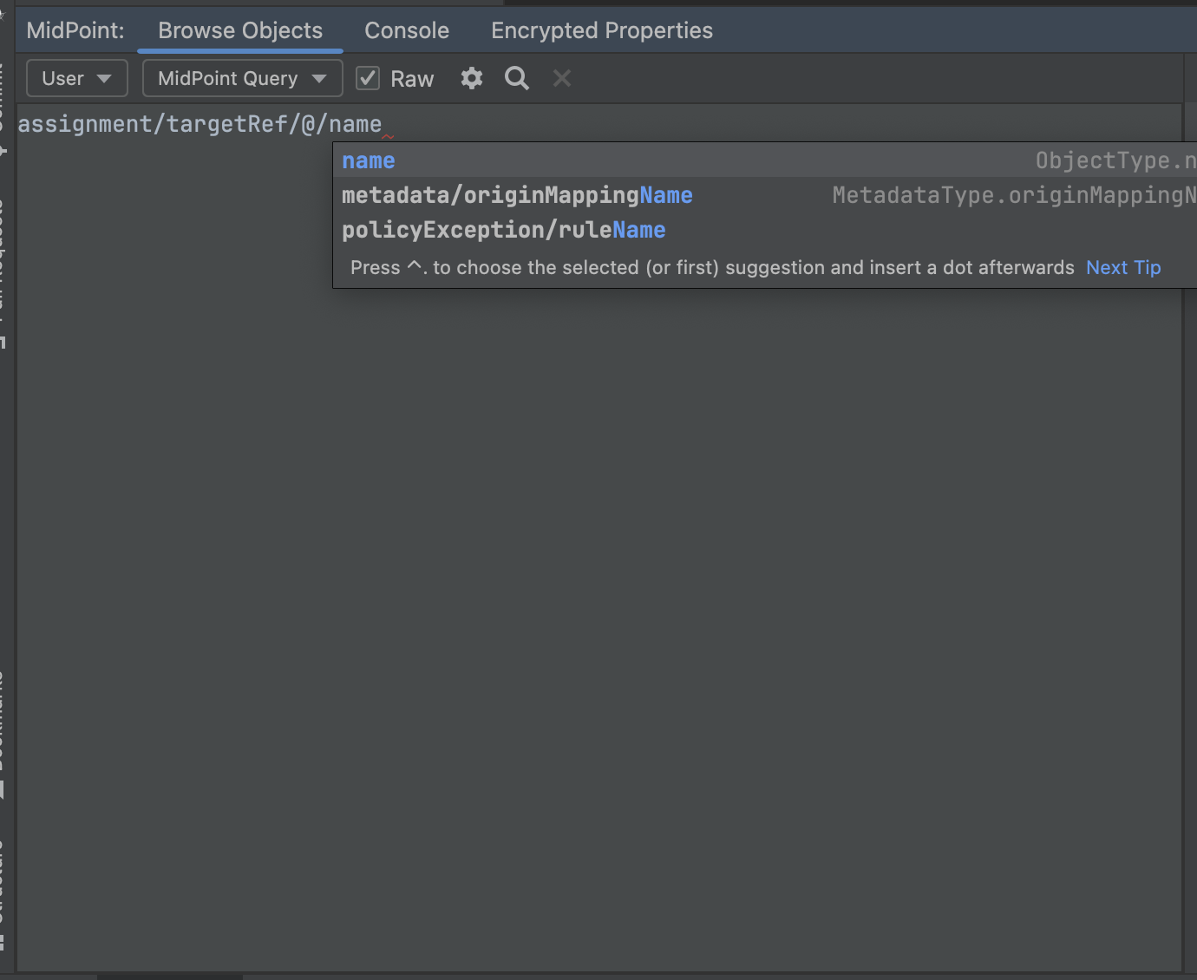Select the Browse Objects tab
This screenshot has width=1197, height=980.
pyautogui.click(x=239, y=30)
